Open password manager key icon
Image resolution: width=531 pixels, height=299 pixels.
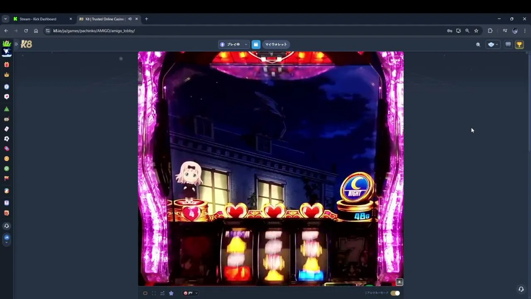pyautogui.click(x=449, y=31)
